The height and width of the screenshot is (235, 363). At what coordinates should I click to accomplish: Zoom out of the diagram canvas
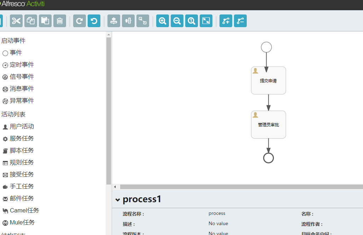point(177,21)
